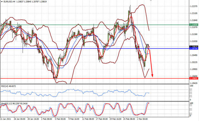Click the 1.21030 price axis value
The width and height of the screenshot is (199, 121).
click(x=194, y=41)
